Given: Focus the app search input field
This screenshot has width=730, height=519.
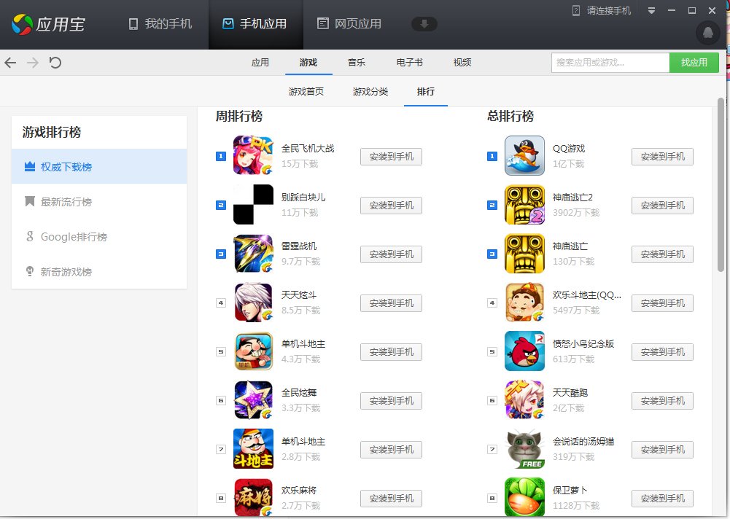Looking at the screenshot, I should (x=610, y=63).
